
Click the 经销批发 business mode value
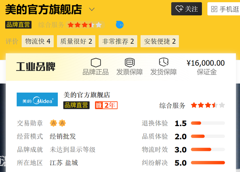pos(63,136)
